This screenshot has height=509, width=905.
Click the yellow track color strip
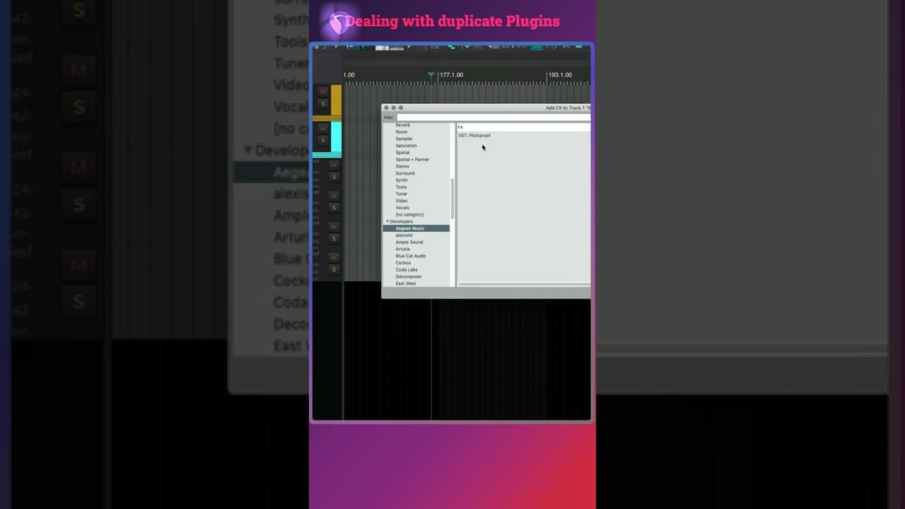coord(337,100)
